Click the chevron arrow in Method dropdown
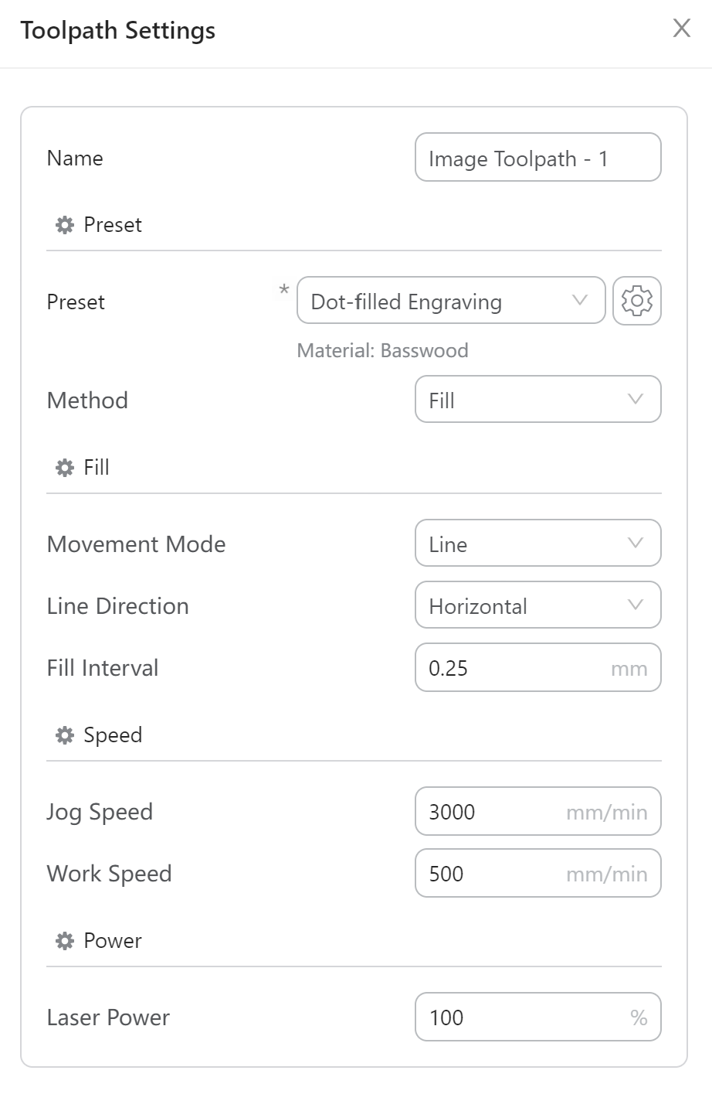This screenshot has height=1101, width=712. 636,400
